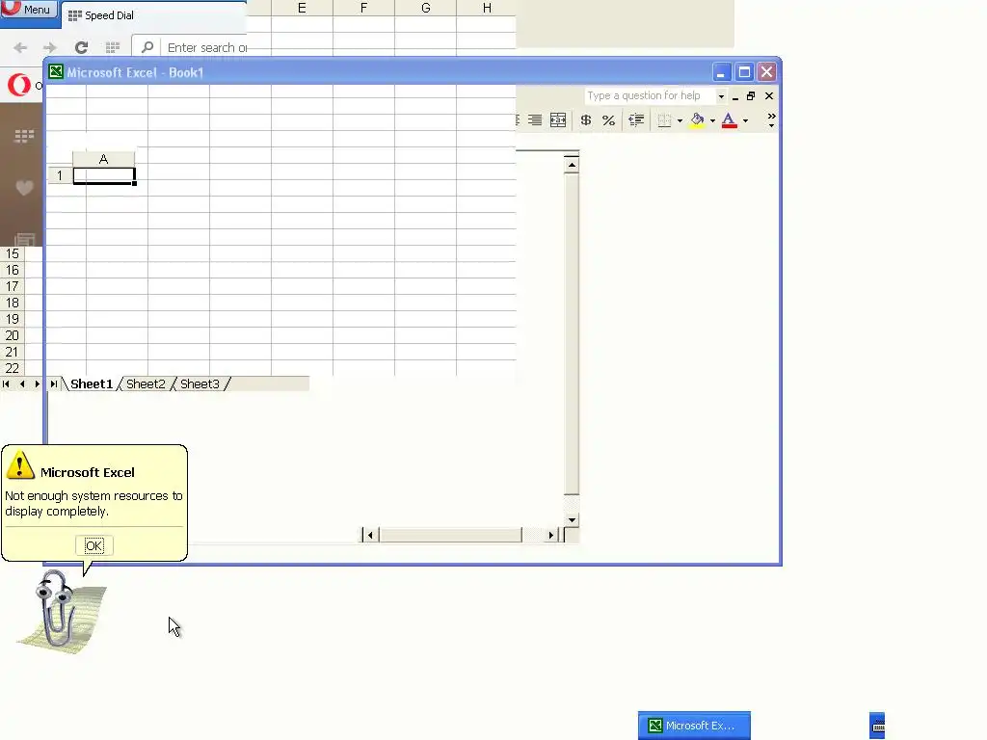The height and width of the screenshot is (740, 987).
Task: Open the Opera Menu button
Action: [29, 9]
